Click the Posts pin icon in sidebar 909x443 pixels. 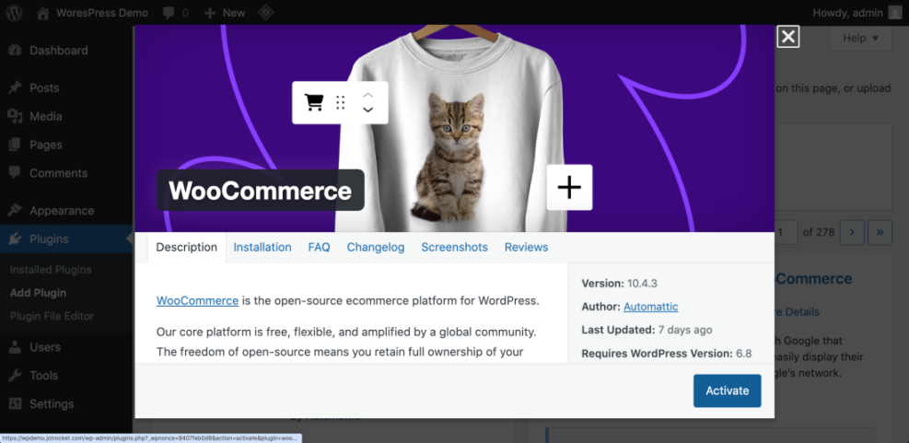pos(15,88)
